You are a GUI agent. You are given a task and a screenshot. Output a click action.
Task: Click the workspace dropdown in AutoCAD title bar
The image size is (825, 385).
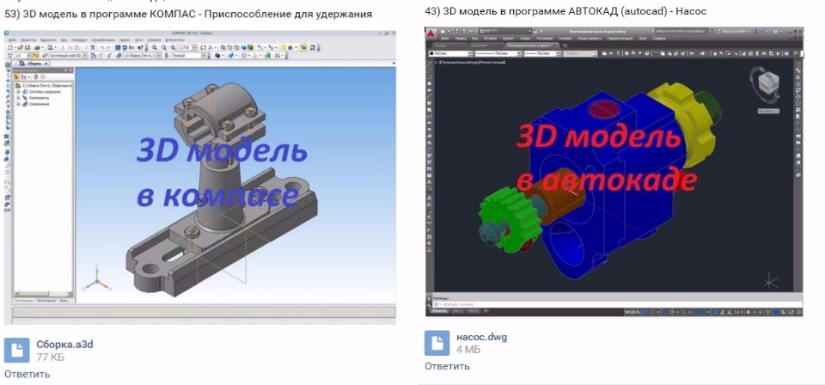pyautogui.click(x=505, y=31)
